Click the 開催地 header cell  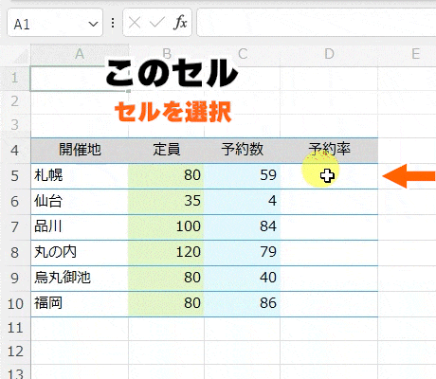[80, 151]
